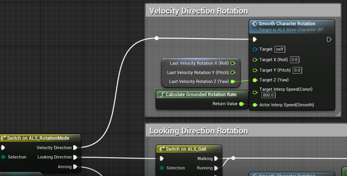Click Last Velocity Rotation X (Roll) pin

click(233, 63)
